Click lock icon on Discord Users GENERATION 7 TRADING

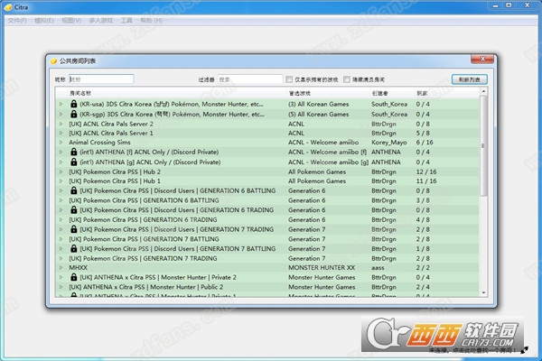point(73,229)
